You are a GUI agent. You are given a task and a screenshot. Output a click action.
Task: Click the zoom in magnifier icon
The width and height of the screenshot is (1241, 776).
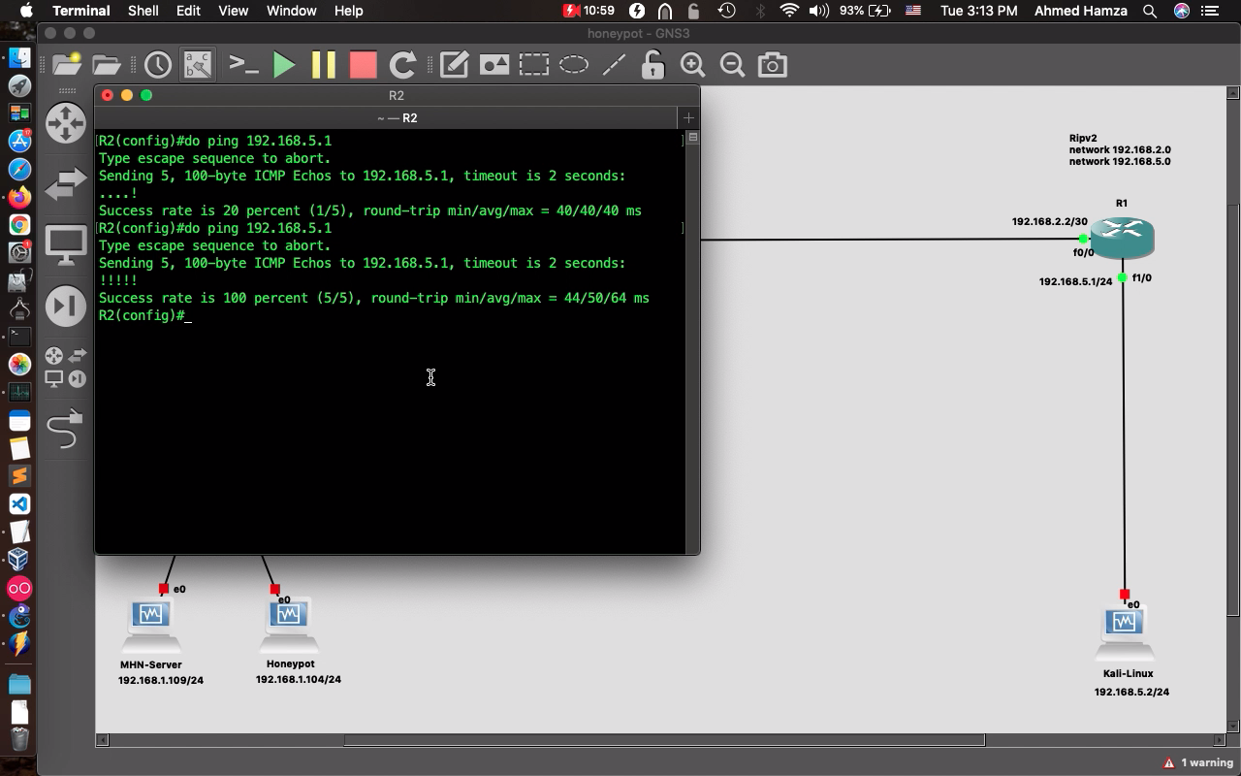pyautogui.click(x=692, y=65)
